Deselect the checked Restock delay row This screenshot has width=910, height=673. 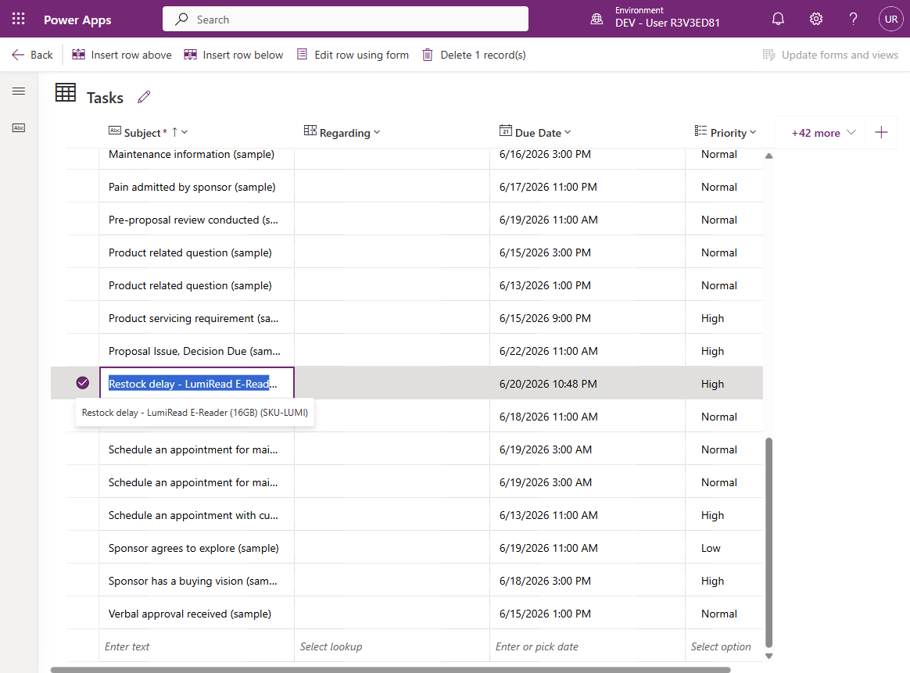click(x=82, y=382)
